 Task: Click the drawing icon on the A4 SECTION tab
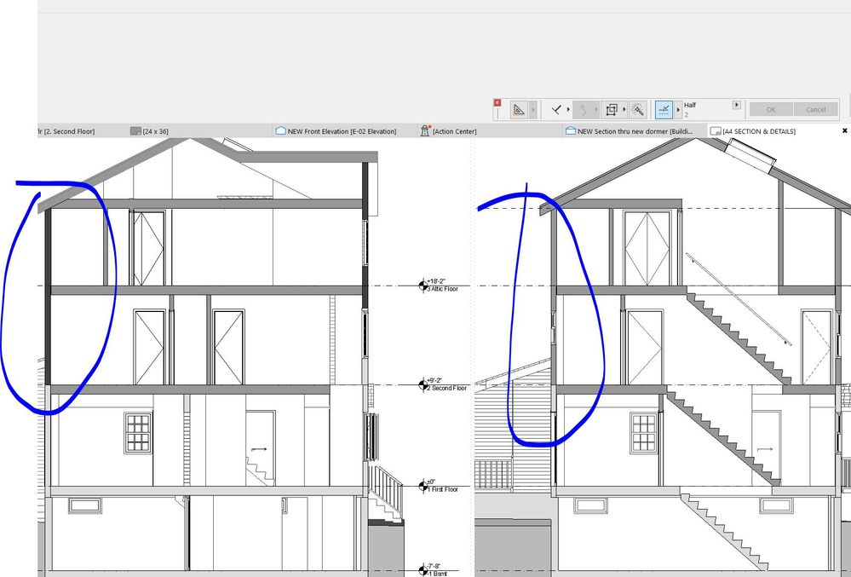click(x=716, y=130)
